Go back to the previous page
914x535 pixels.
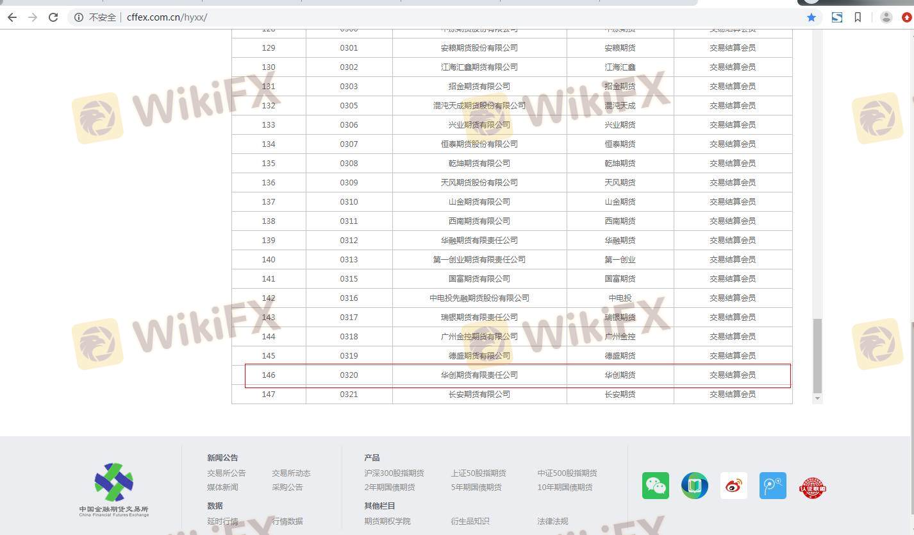(12, 17)
